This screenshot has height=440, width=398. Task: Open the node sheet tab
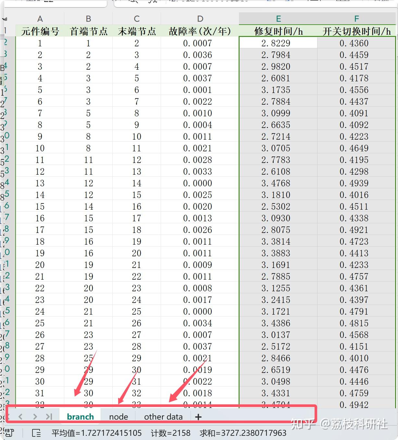click(118, 417)
